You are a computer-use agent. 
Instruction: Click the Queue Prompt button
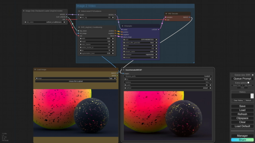242,79
